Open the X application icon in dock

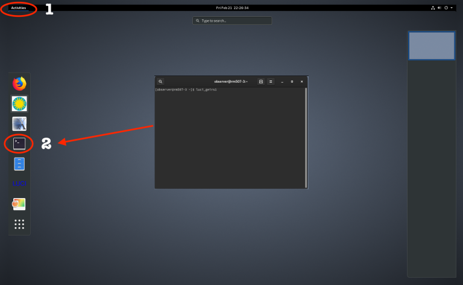tap(19, 124)
